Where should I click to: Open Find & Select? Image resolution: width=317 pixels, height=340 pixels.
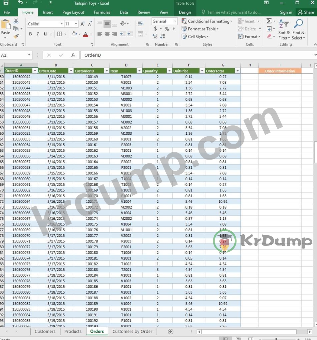298,29
